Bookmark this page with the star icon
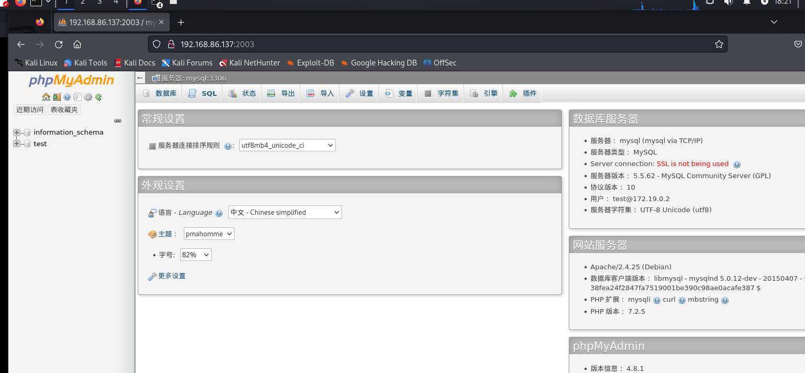 [719, 44]
